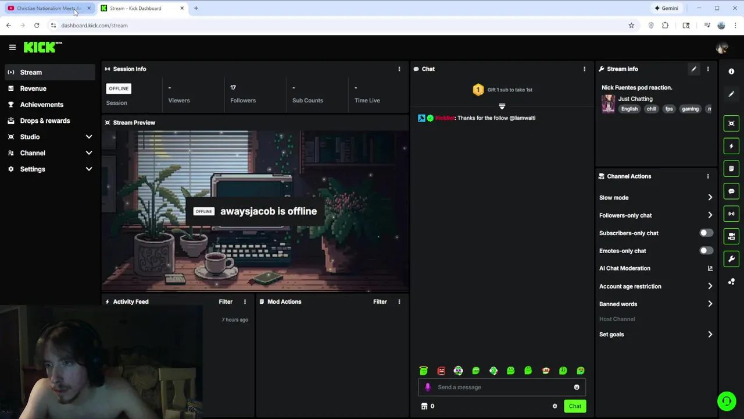Open the emoji picker in the message box

[x=577, y=387]
